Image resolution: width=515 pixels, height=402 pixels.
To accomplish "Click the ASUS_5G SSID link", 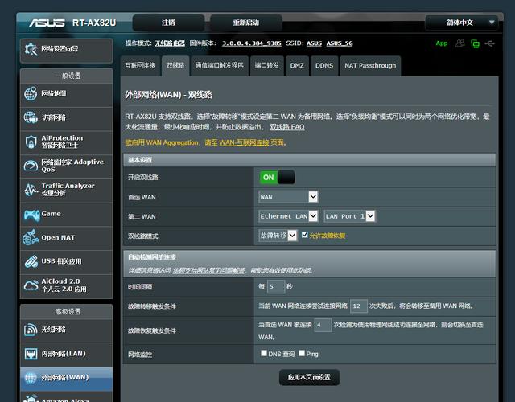I will click(340, 43).
